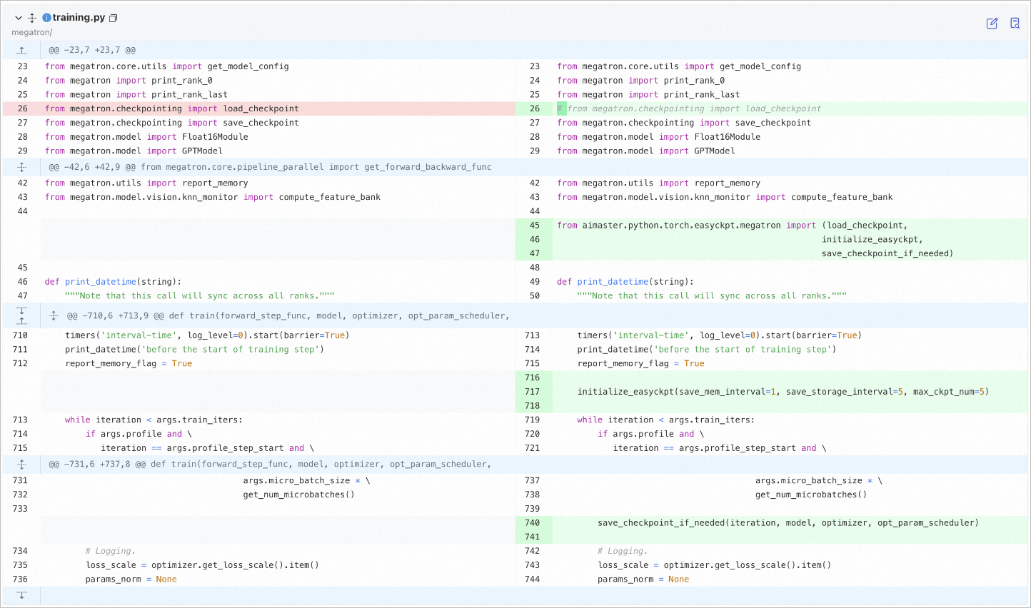Click the @@ -23,7 +23,7 @@ hunk header
The height and width of the screenshot is (608, 1031).
[x=92, y=50]
